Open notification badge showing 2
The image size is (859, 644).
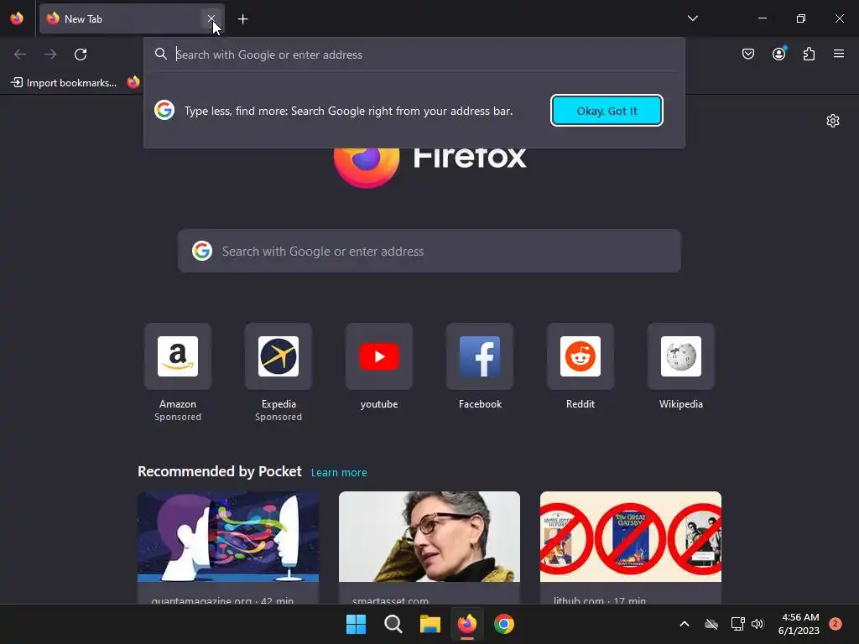835,624
